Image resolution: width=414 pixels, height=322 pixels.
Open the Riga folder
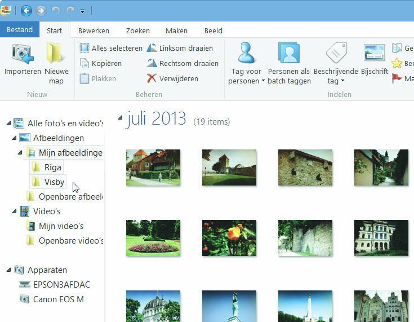pos(47,167)
